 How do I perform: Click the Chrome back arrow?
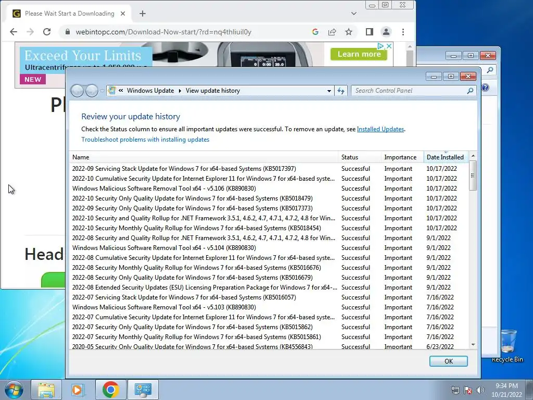(x=14, y=32)
